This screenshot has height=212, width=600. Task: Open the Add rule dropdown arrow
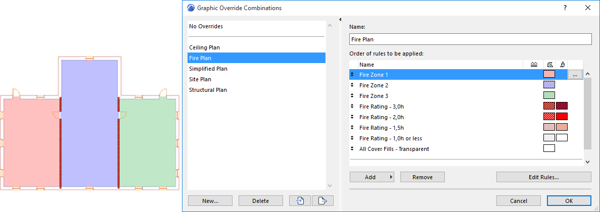(x=392, y=177)
